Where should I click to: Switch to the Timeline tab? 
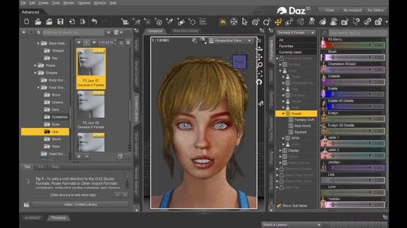point(59,218)
